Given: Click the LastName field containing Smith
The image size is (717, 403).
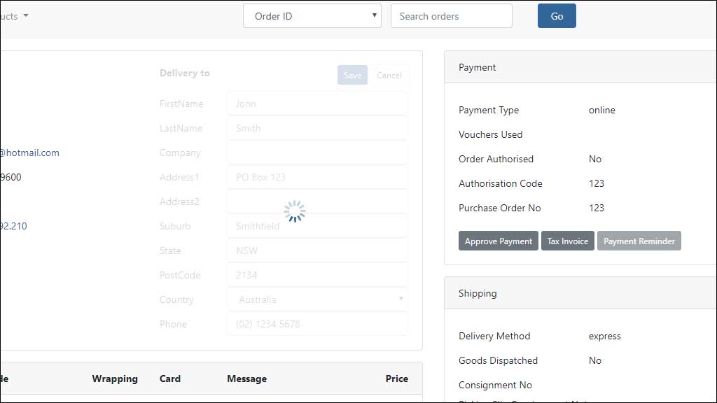Looking at the screenshot, I should coord(317,129).
